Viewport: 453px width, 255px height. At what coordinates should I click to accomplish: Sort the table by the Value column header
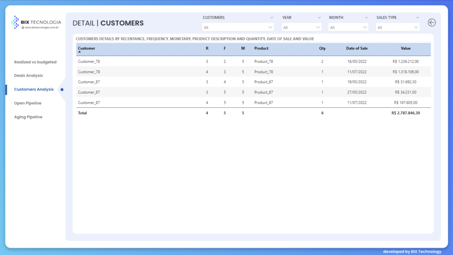click(406, 49)
